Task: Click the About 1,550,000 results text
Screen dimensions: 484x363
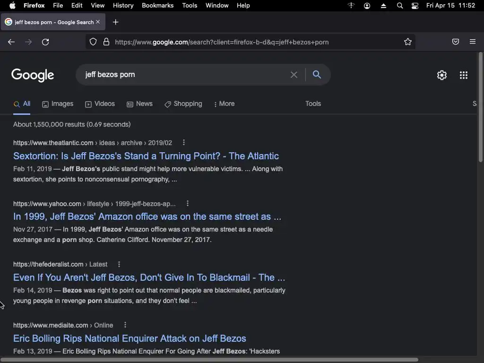Action: [x=72, y=124]
